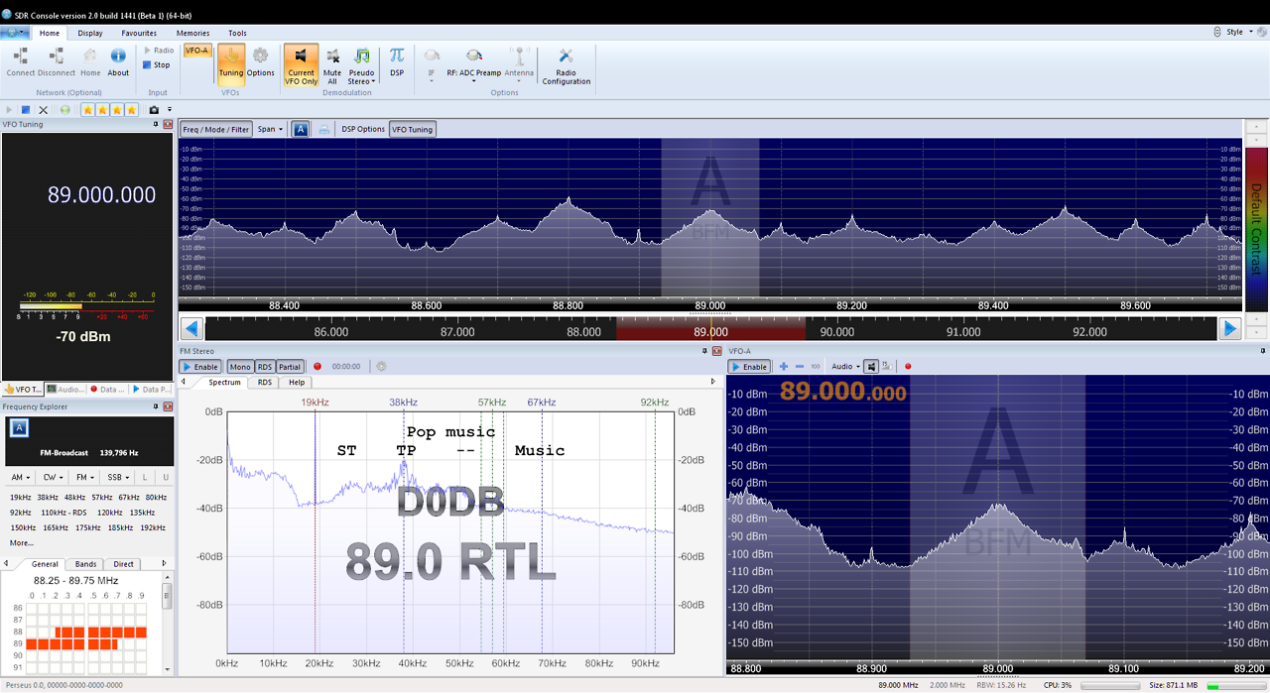Expand the SSB mode dropdown
This screenshot has width=1270, height=693.
tap(117, 478)
